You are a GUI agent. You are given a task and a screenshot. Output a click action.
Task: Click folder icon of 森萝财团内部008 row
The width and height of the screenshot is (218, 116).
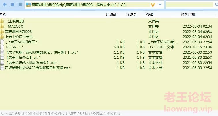(x=2, y=31)
